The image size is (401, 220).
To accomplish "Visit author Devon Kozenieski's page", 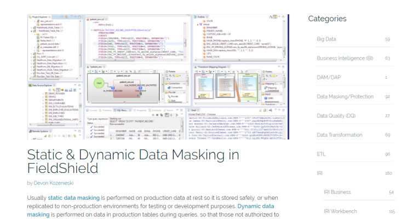I will pos(54,183).
